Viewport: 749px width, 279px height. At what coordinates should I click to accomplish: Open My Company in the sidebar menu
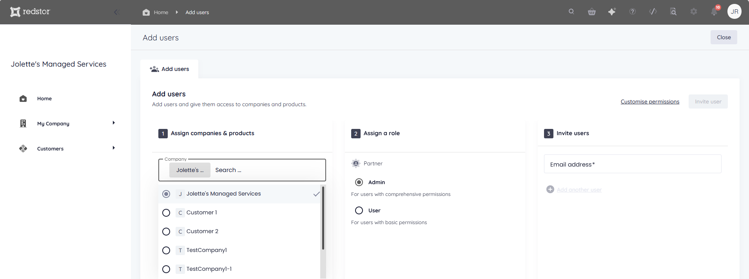[x=53, y=123]
